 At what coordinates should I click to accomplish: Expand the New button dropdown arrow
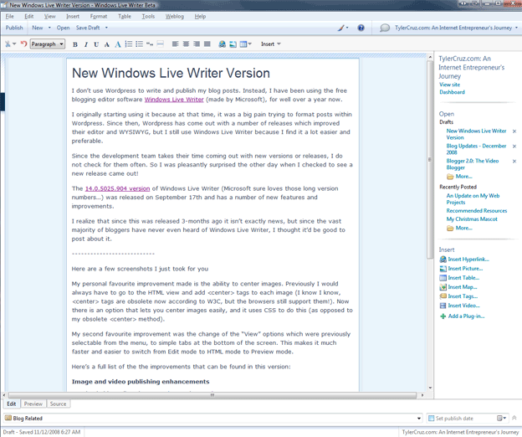coord(49,28)
